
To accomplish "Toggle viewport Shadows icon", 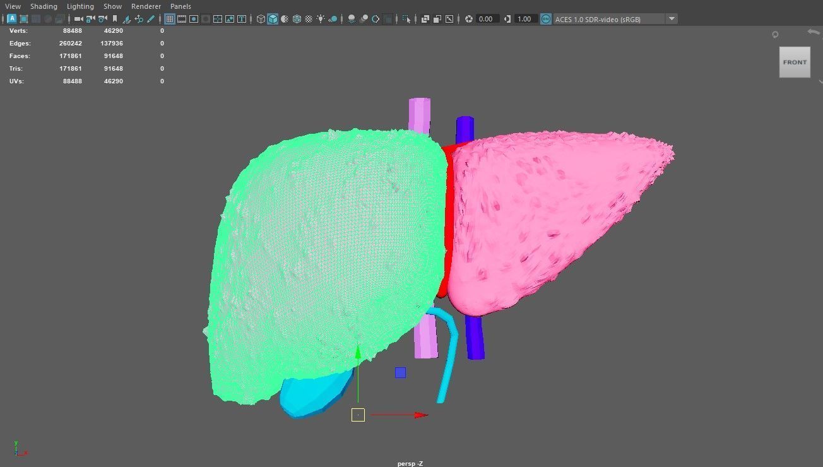I will pos(333,19).
